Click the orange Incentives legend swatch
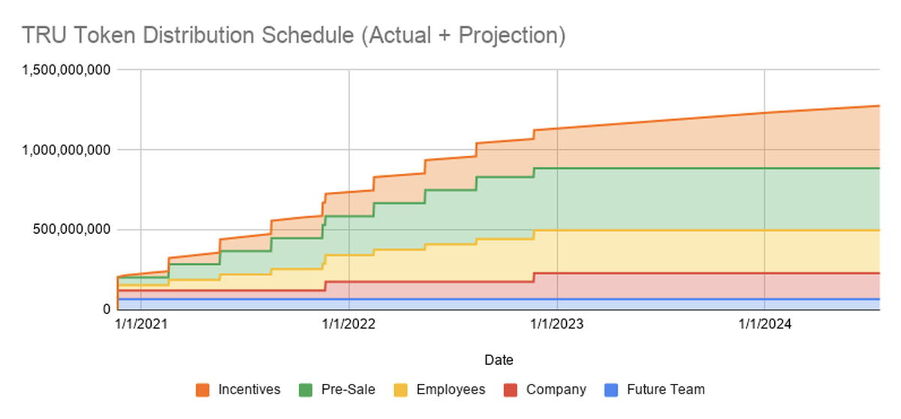The height and width of the screenshot is (419, 901). 202,390
